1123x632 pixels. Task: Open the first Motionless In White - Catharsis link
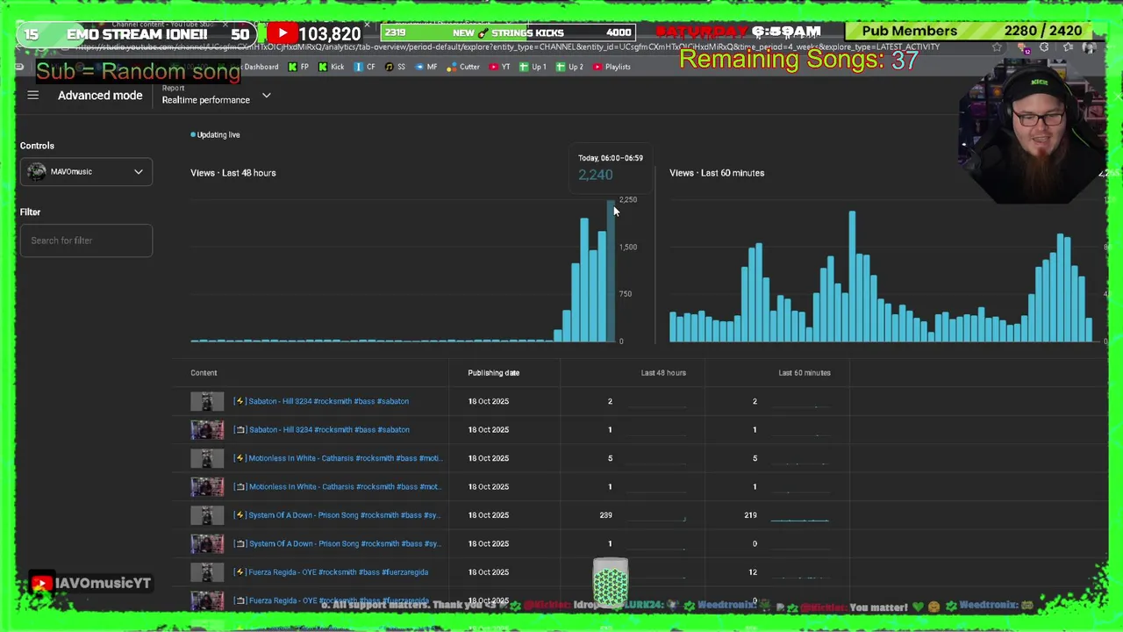pyautogui.click(x=346, y=458)
